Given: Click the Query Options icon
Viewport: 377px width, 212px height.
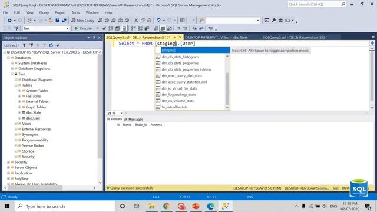Looking at the screenshot, I should point(118,28).
